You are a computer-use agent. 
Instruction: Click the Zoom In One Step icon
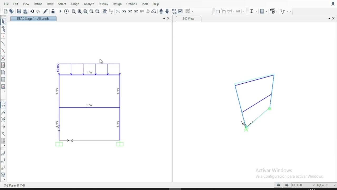tap(91, 11)
